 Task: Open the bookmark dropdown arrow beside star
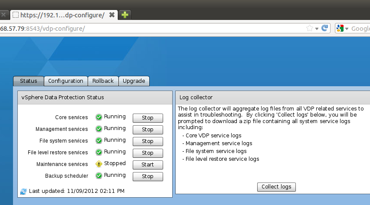click(x=317, y=29)
